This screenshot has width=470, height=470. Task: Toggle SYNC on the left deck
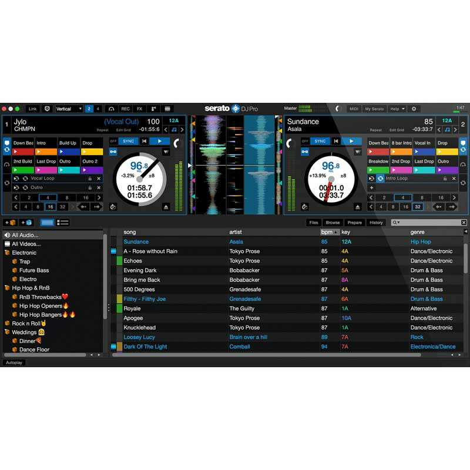[x=128, y=141]
